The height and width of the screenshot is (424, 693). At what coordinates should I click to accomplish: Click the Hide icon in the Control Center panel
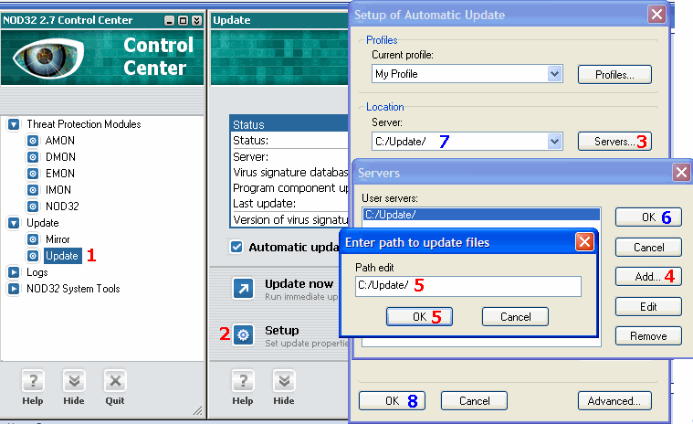pyautogui.click(x=74, y=381)
